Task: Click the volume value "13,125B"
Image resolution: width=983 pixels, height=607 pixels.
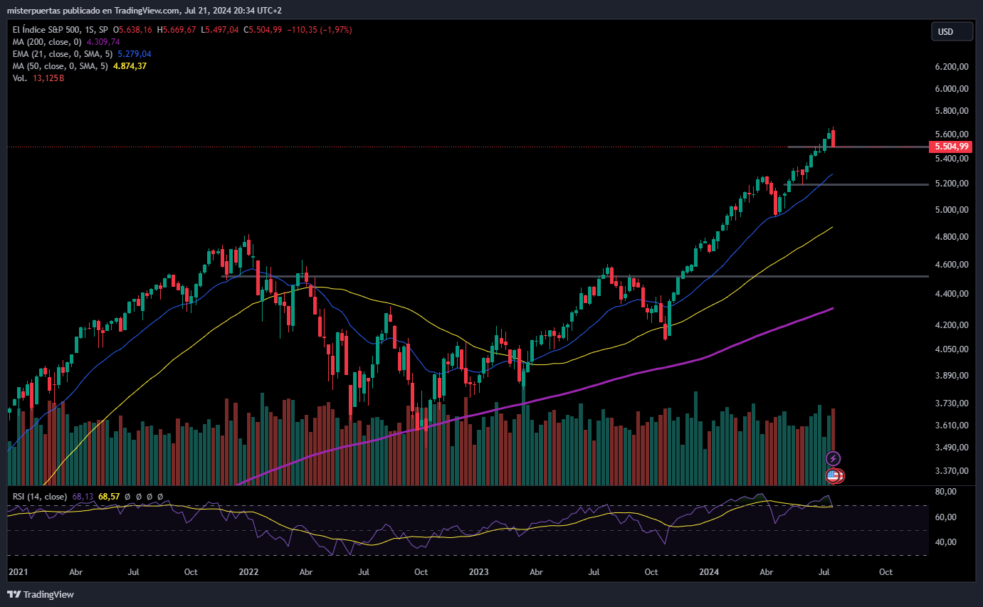Action: point(48,78)
